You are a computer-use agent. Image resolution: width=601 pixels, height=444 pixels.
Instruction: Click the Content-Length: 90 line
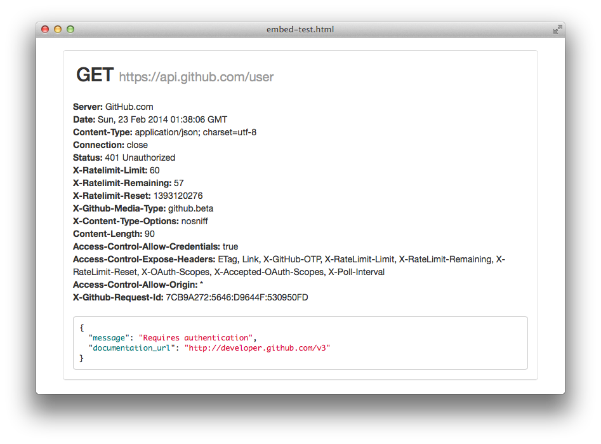tap(114, 233)
